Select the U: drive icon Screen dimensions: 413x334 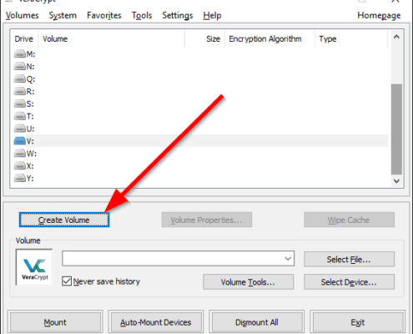pyautogui.click(x=19, y=129)
